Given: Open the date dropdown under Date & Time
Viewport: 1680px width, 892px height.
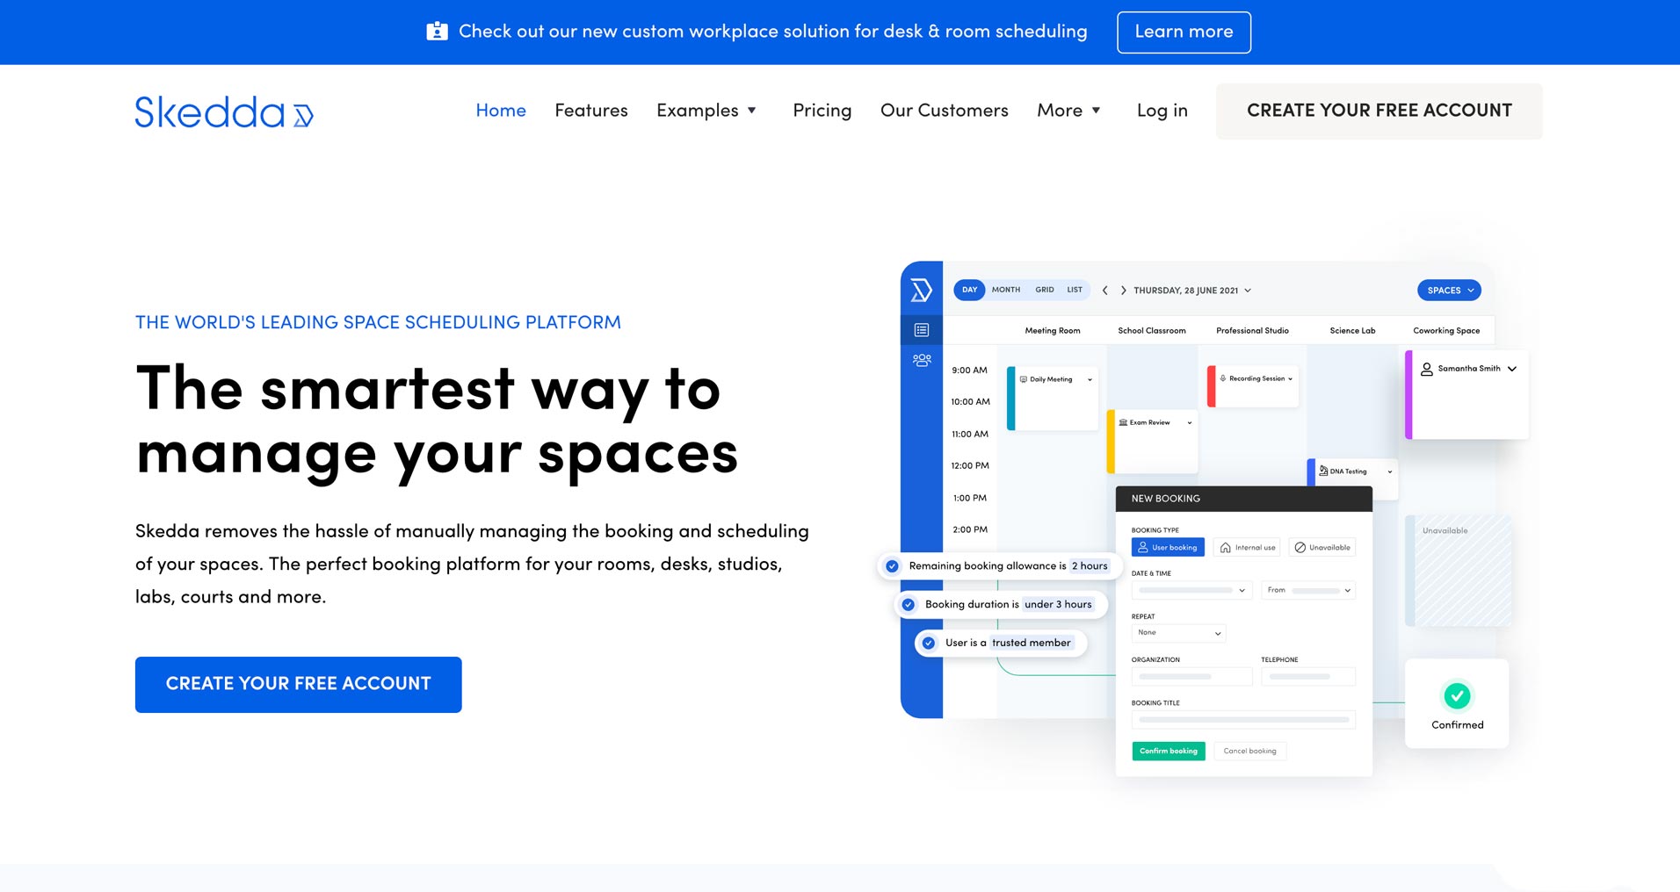Looking at the screenshot, I should click(1191, 590).
